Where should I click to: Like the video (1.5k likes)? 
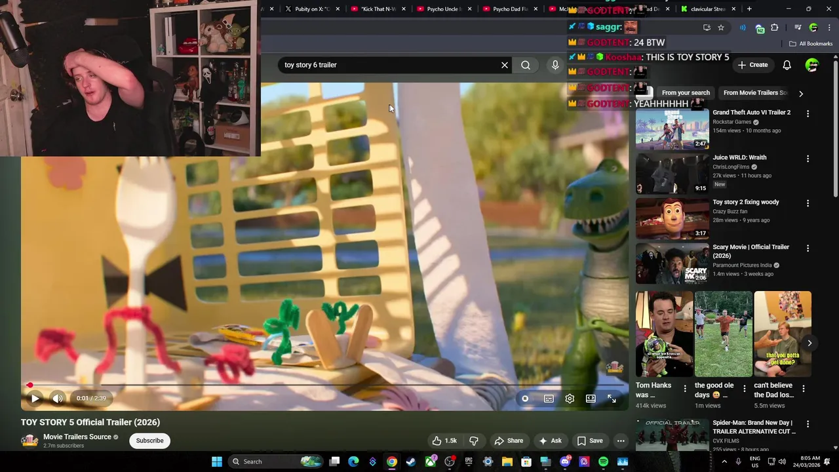click(x=444, y=441)
